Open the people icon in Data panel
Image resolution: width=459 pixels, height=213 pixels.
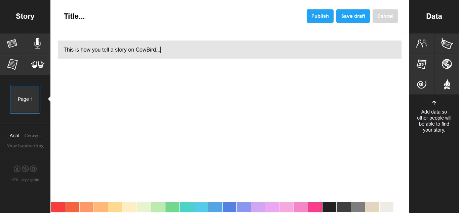pos(421,44)
